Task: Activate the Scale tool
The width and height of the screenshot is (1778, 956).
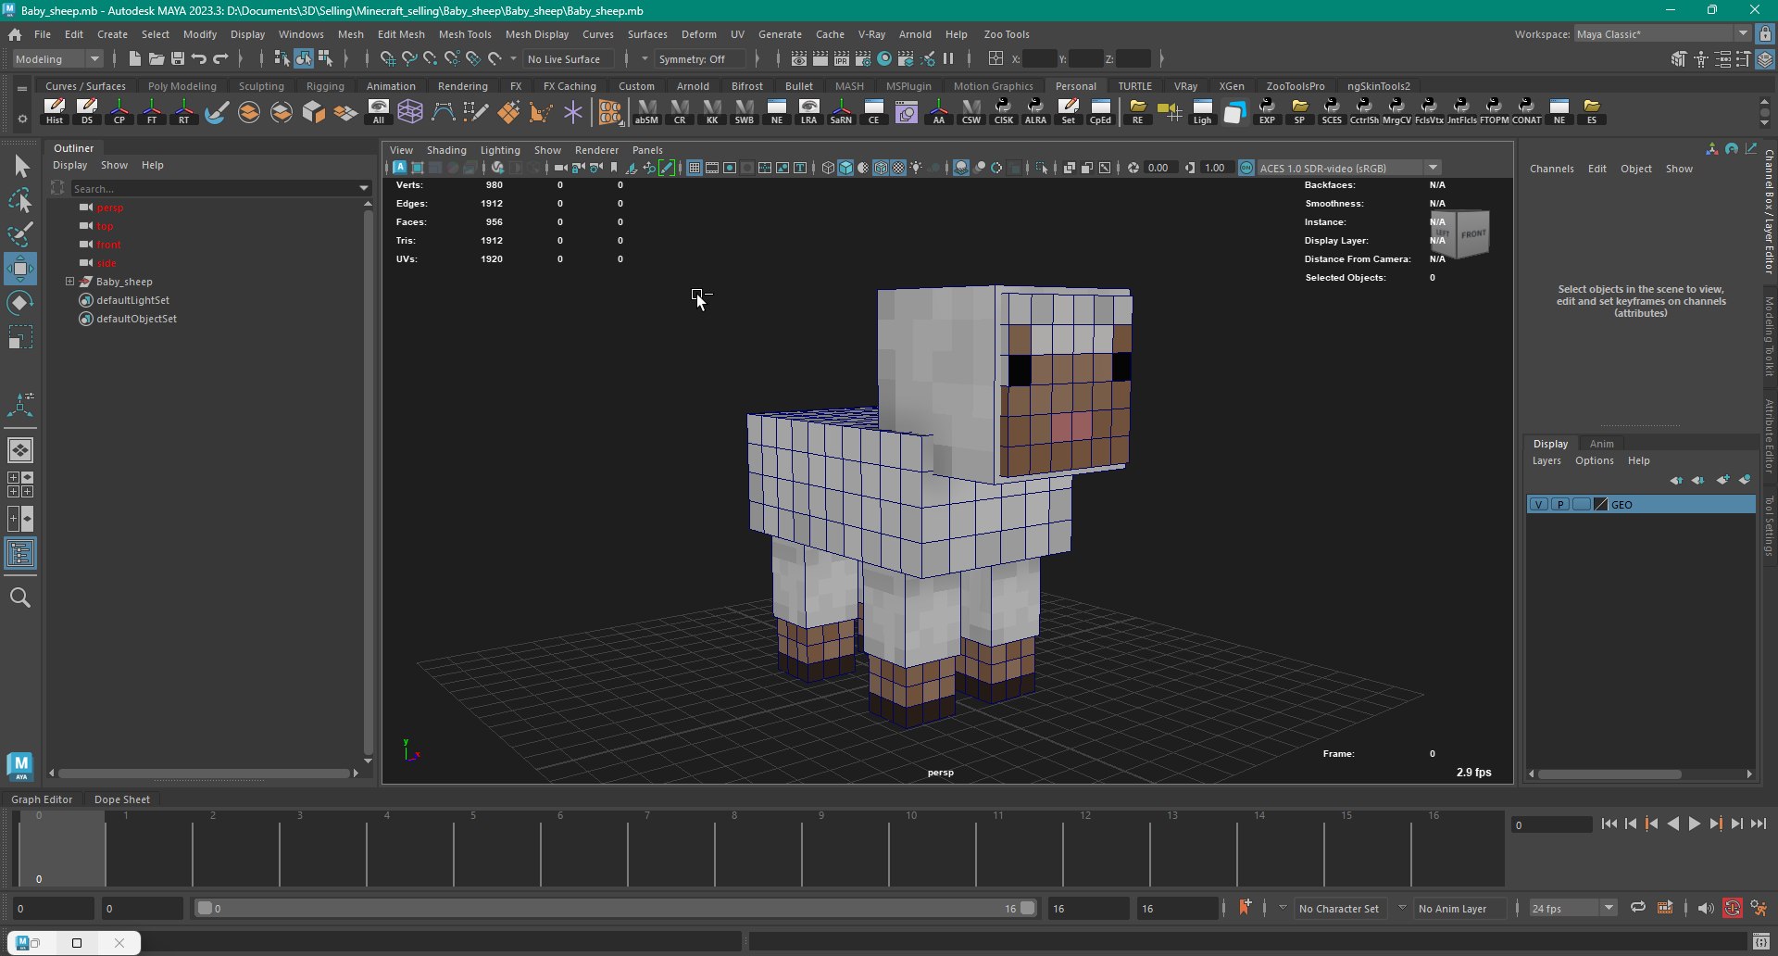Action: [x=20, y=337]
